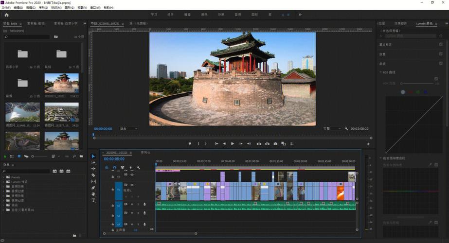This screenshot has width=449, height=243.
Task: Switch project panel to freeform view
Action: (26, 156)
